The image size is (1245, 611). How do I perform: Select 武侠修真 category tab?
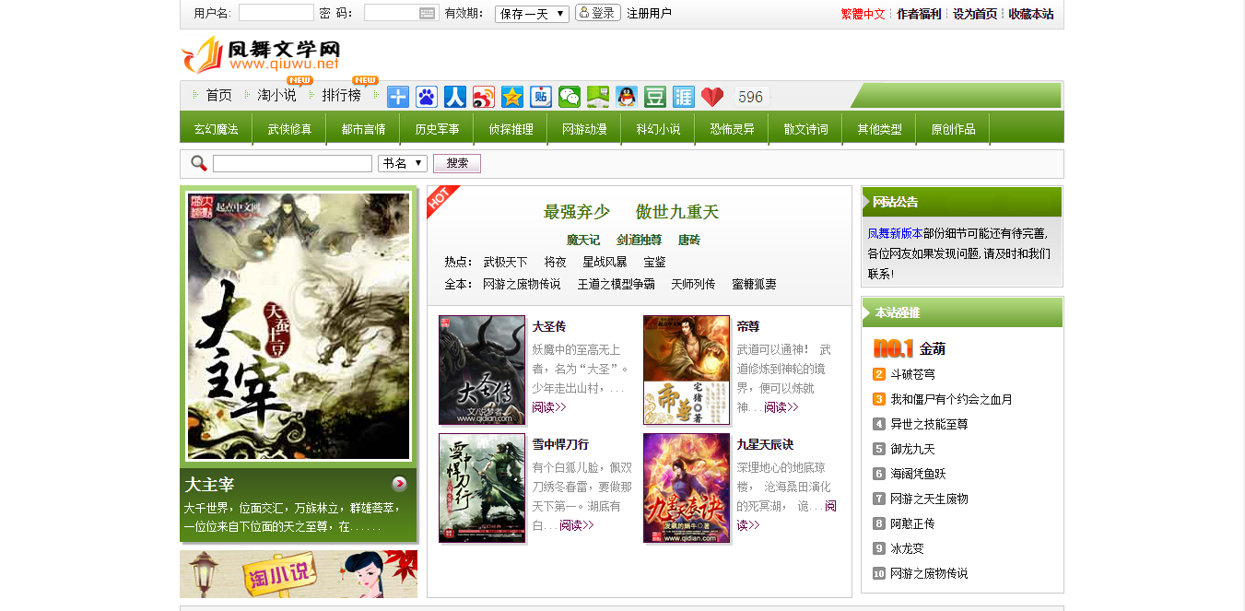pos(289,129)
